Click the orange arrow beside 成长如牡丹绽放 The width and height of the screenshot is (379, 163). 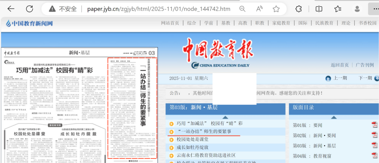click(171, 147)
